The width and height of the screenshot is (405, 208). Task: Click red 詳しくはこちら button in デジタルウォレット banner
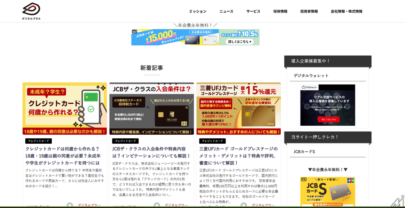(328, 119)
